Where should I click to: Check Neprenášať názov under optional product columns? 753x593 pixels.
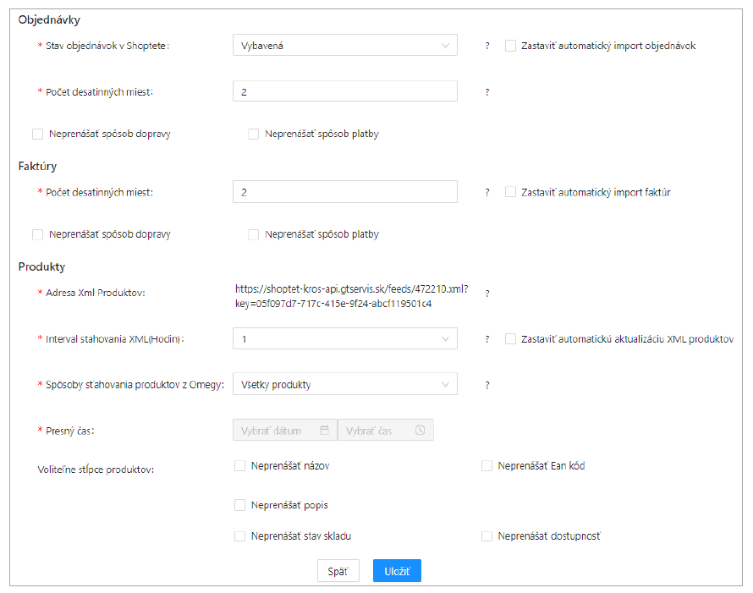pos(239,465)
